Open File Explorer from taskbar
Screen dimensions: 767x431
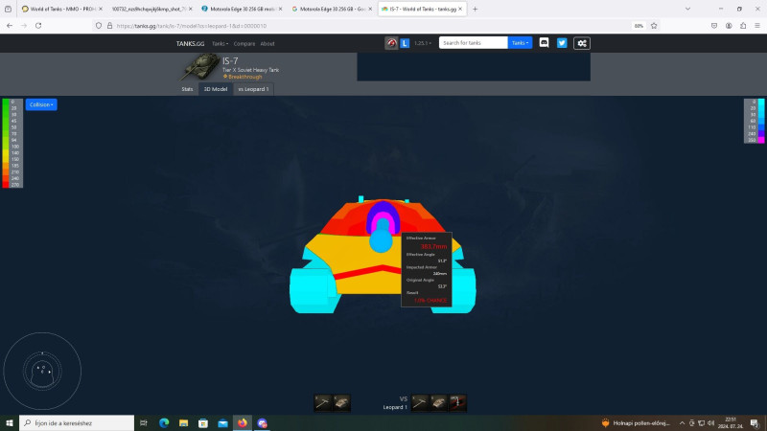click(183, 422)
